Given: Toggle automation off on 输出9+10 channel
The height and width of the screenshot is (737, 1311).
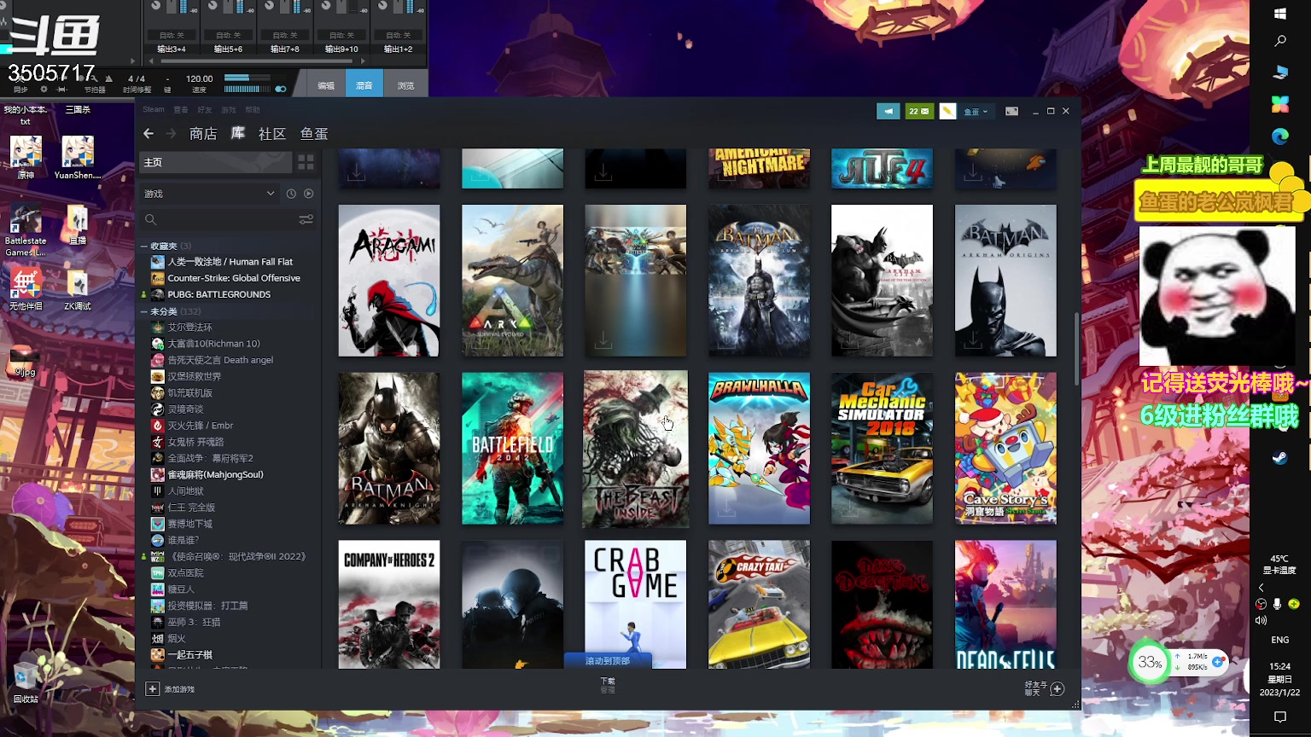Looking at the screenshot, I should point(341,35).
